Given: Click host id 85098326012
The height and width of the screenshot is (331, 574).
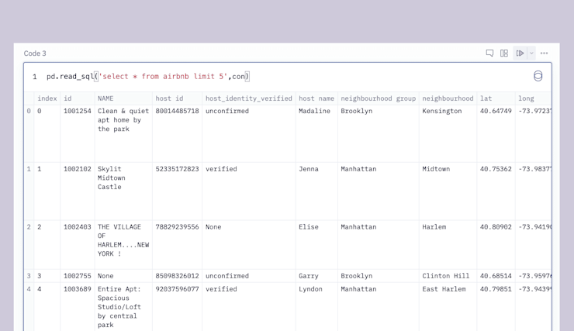Looking at the screenshot, I should pos(177,276).
